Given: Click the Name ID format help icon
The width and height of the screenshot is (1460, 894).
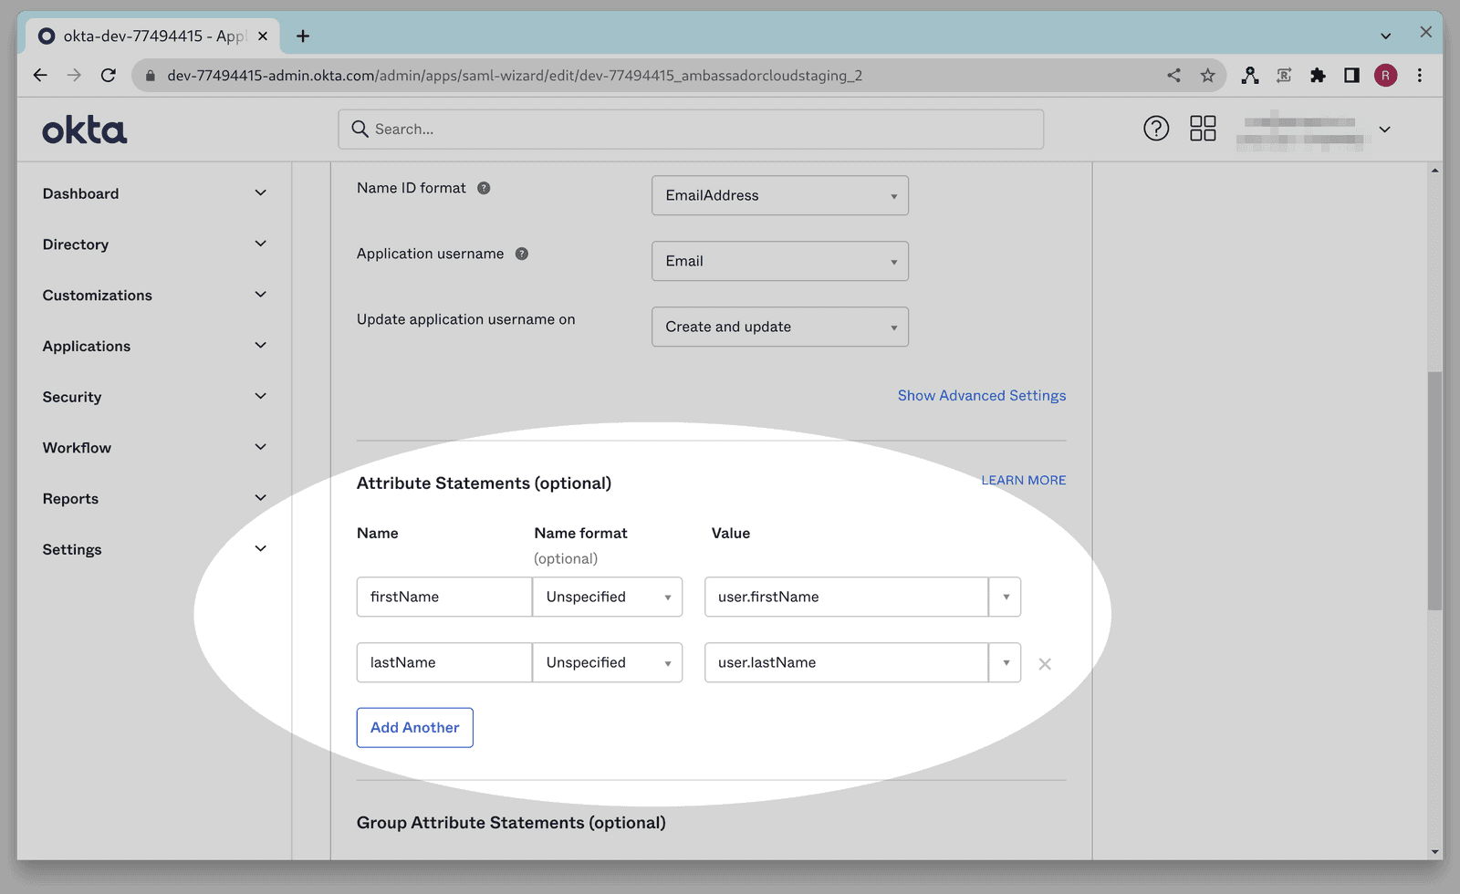Looking at the screenshot, I should click(484, 188).
